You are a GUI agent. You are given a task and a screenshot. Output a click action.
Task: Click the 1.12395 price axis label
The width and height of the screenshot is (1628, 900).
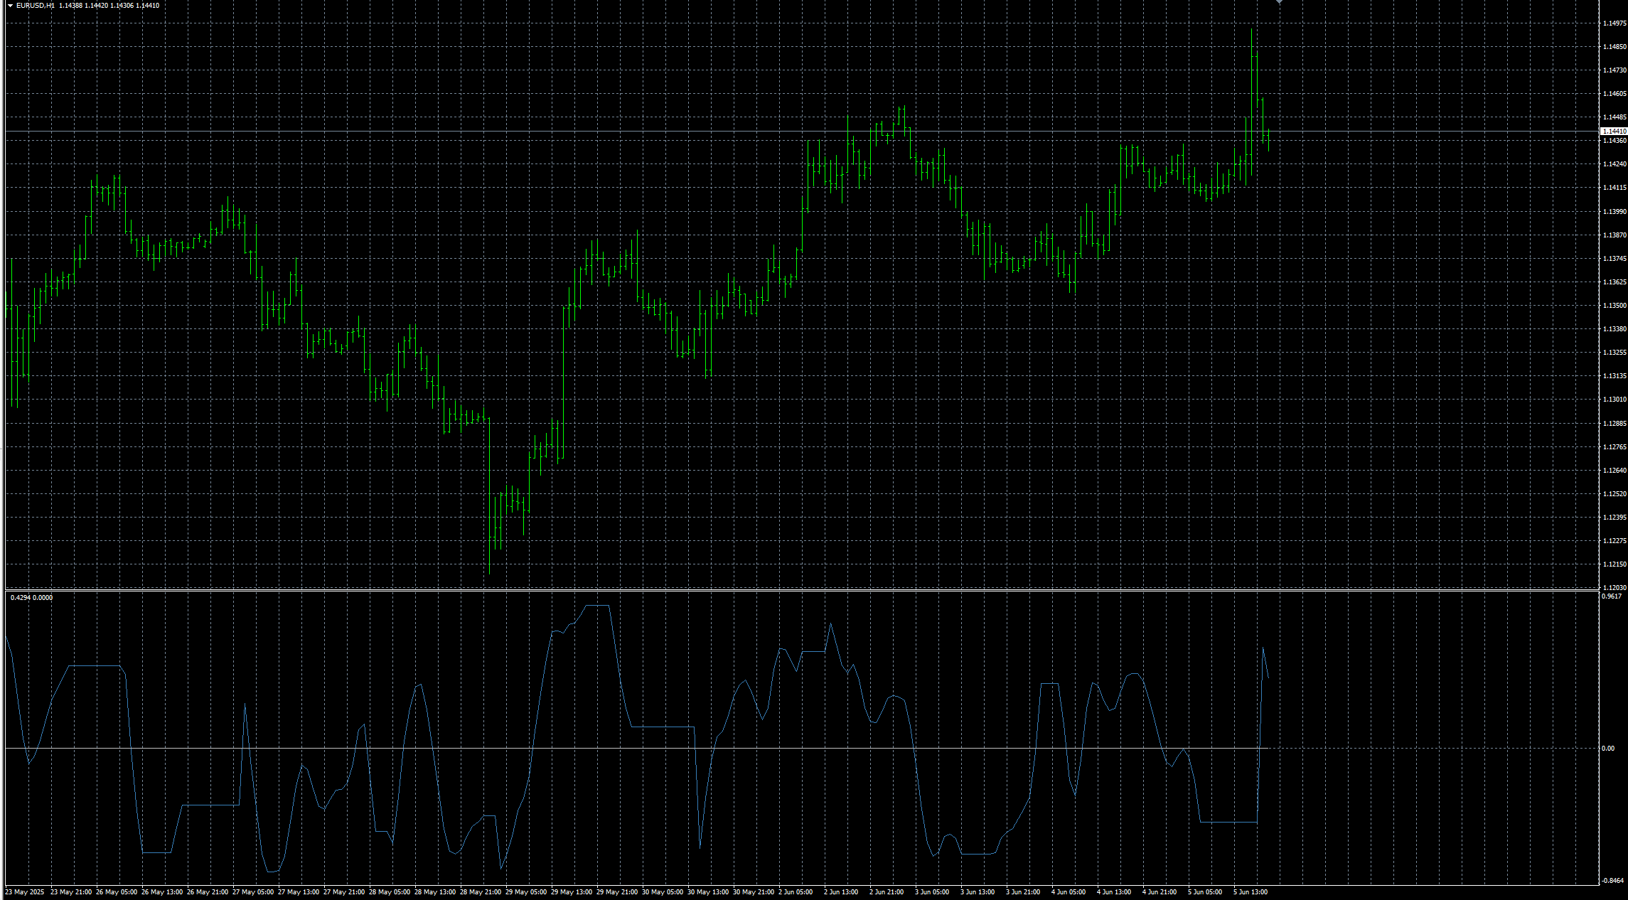(x=1614, y=518)
